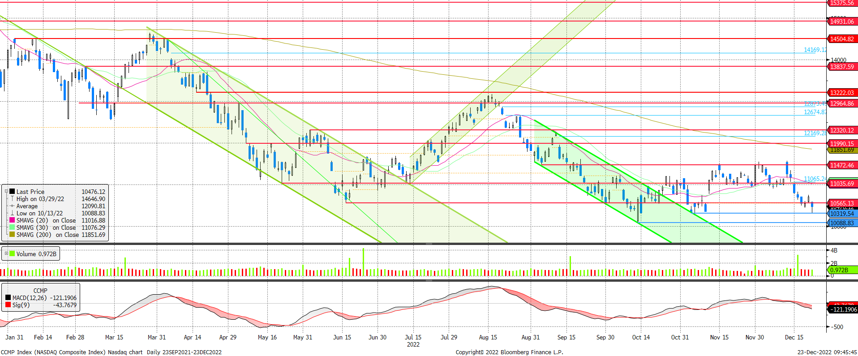The height and width of the screenshot is (356, 858).
Task: Click the 'Last Price' legend label
Action: coord(30,192)
